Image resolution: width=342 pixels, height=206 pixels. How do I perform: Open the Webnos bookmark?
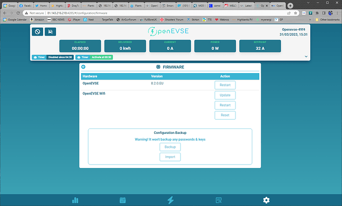pyautogui.click(x=222, y=20)
